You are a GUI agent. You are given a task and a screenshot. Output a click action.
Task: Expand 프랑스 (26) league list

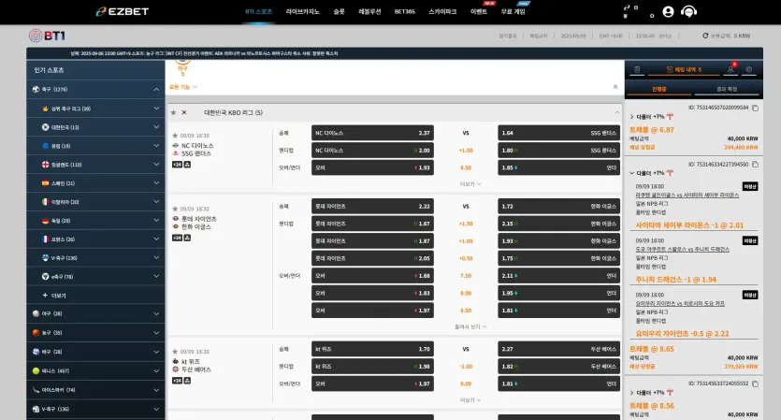click(156, 239)
